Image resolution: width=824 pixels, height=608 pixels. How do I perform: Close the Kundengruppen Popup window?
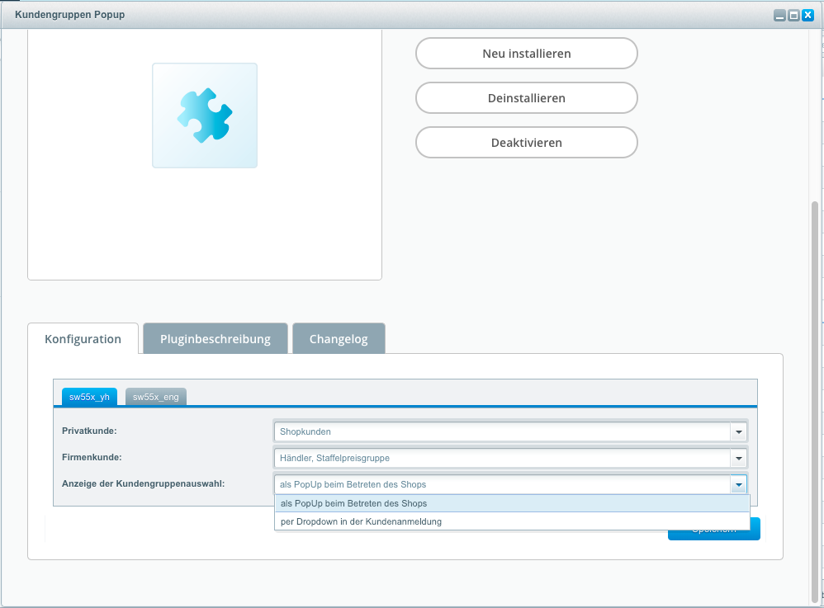coord(807,15)
